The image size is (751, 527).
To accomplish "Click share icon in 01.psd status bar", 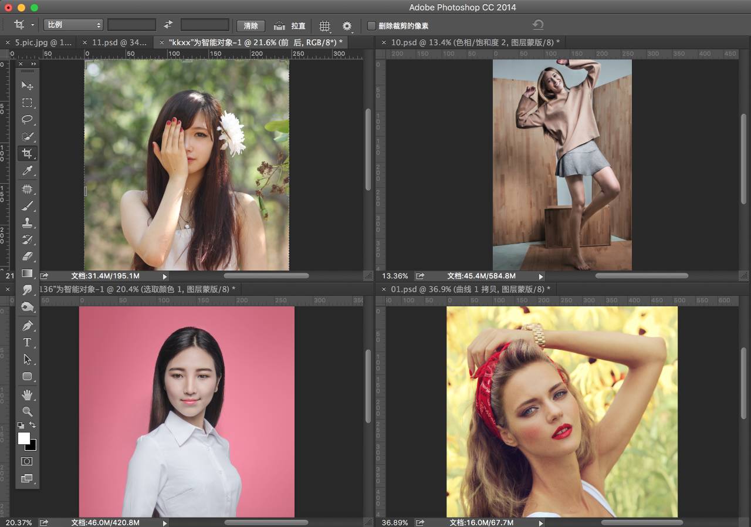I will pyautogui.click(x=420, y=522).
